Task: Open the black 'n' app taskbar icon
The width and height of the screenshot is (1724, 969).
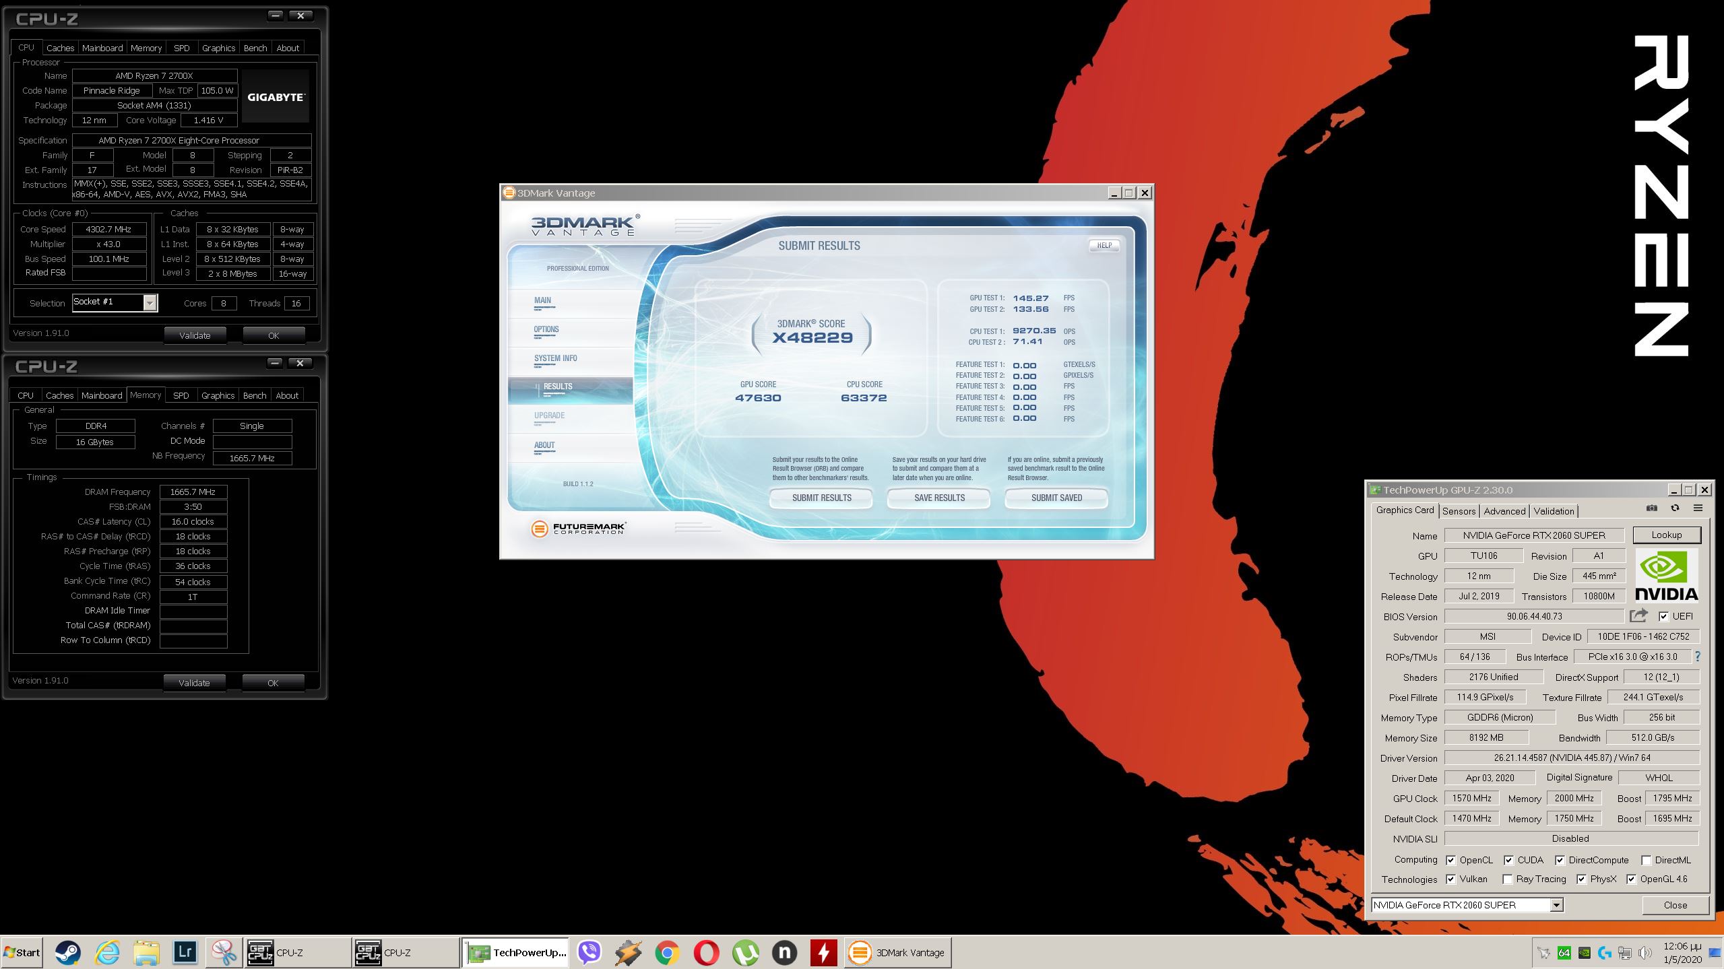Action: pyautogui.click(x=784, y=952)
